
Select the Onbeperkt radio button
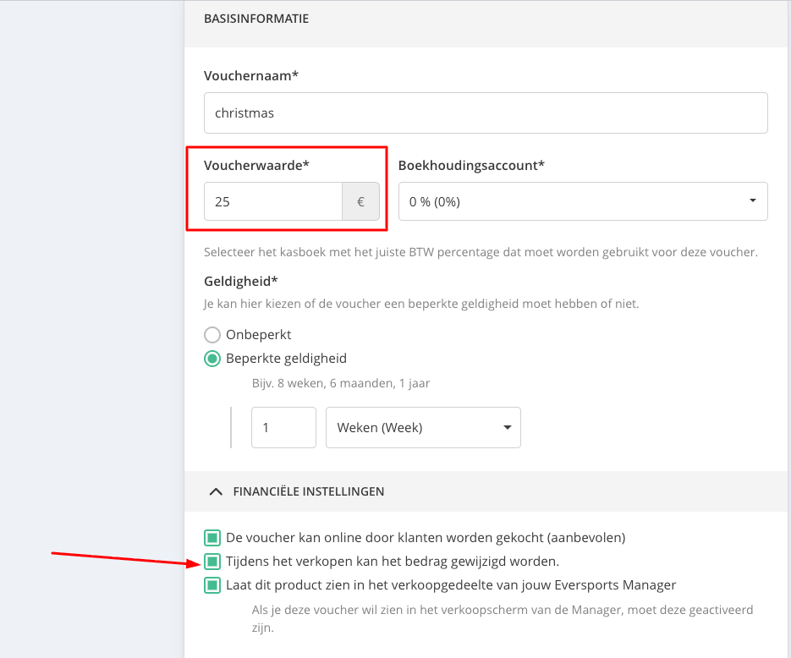click(212, 334)
